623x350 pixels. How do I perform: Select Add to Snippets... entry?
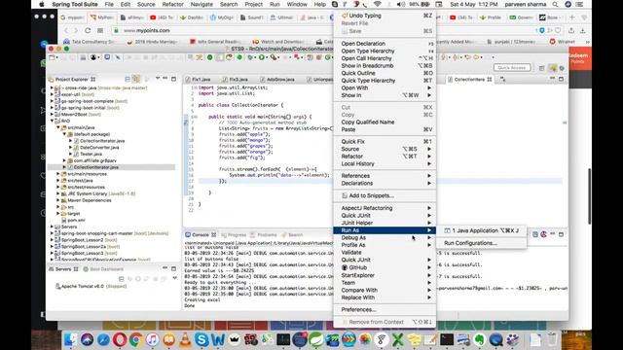coord(385,195)
